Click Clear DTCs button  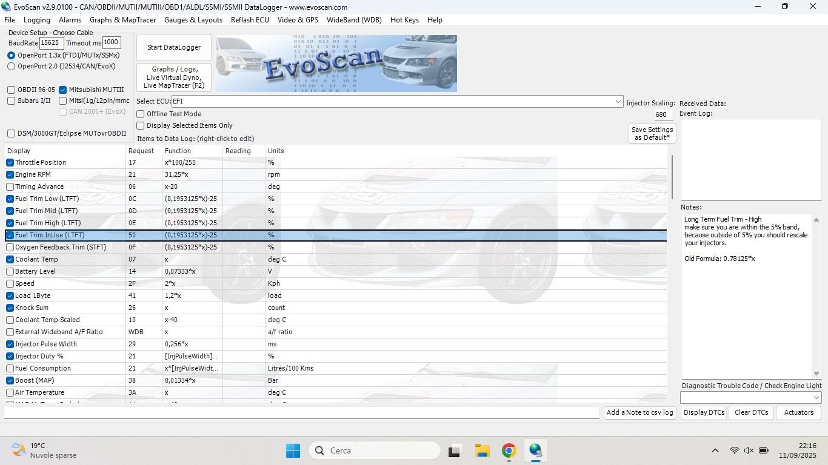click(752, 412)
